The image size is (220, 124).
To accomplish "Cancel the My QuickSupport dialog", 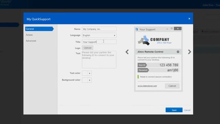I will [x=187, y=110].
